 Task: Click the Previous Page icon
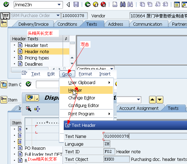(x=150, y=5)
